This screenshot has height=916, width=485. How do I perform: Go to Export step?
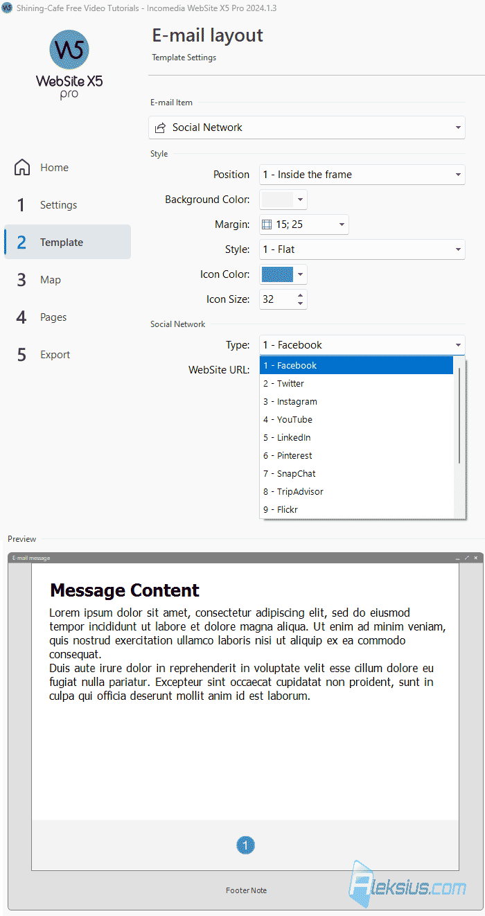67,355
